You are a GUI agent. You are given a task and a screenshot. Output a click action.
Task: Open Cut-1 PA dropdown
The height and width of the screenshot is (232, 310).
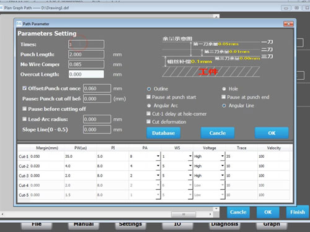pyautogui.click(x=158, y=157)
